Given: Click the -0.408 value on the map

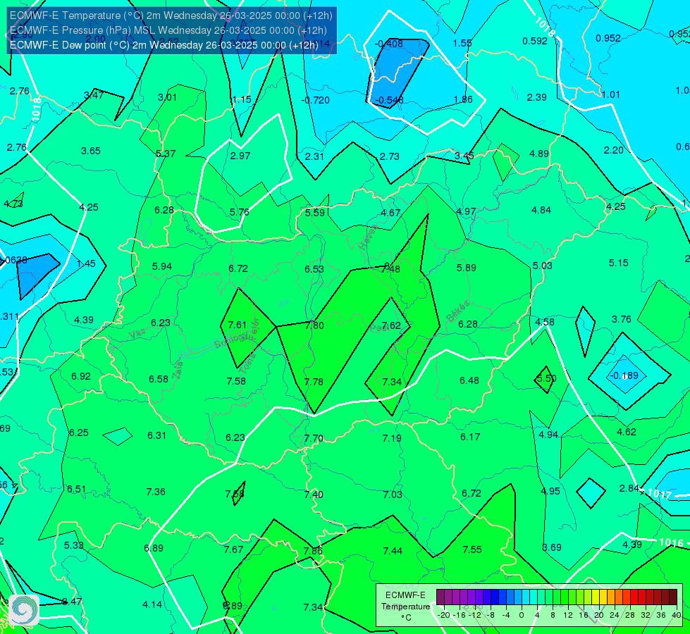Looking at the screenshot, I should click(388, 44).
